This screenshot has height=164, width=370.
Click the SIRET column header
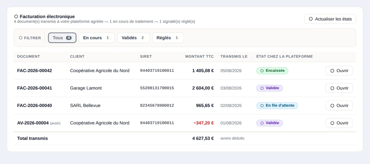[x=146, y=56]
